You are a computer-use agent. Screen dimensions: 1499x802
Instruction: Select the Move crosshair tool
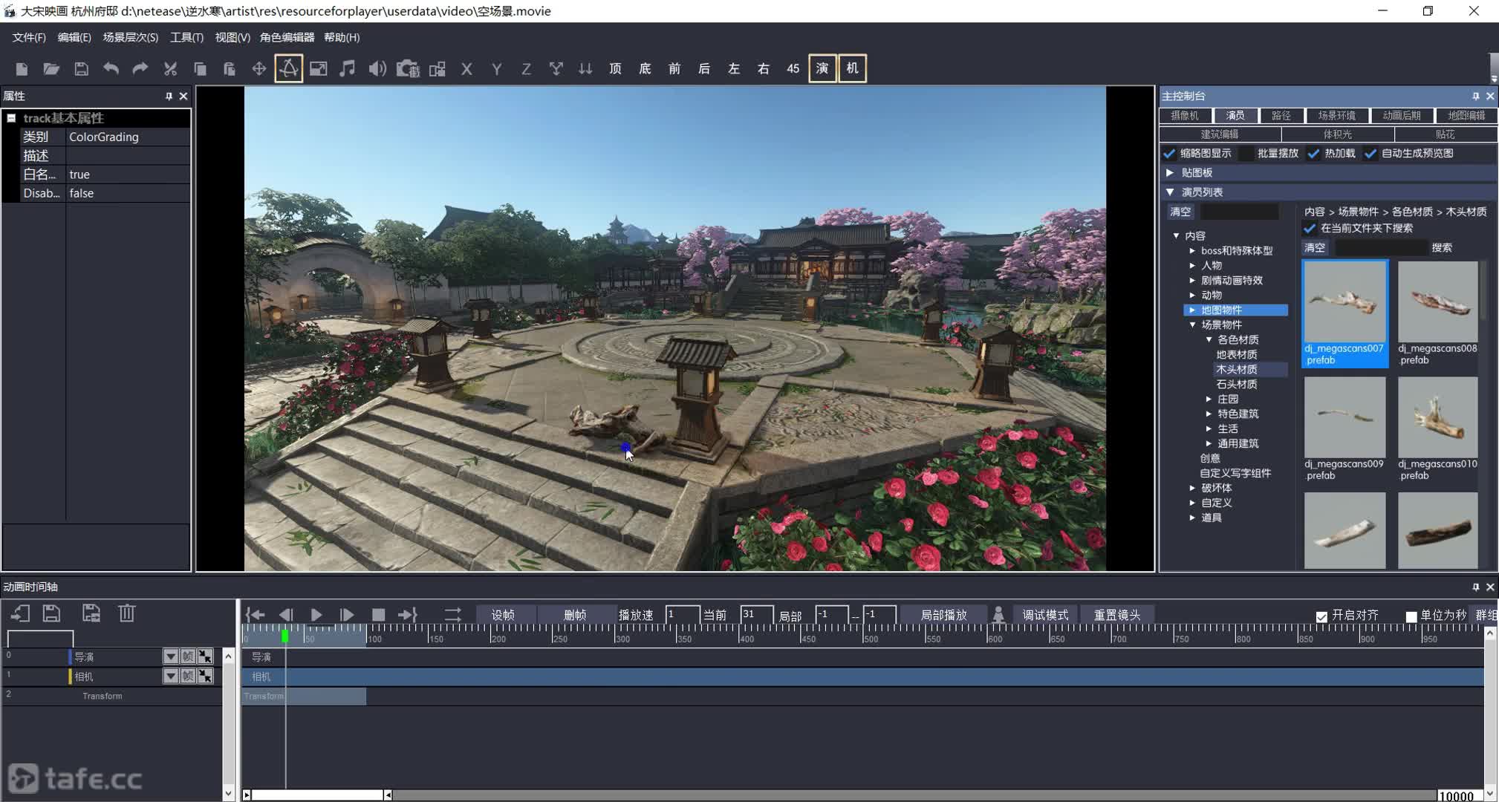[x=258, y=69]
